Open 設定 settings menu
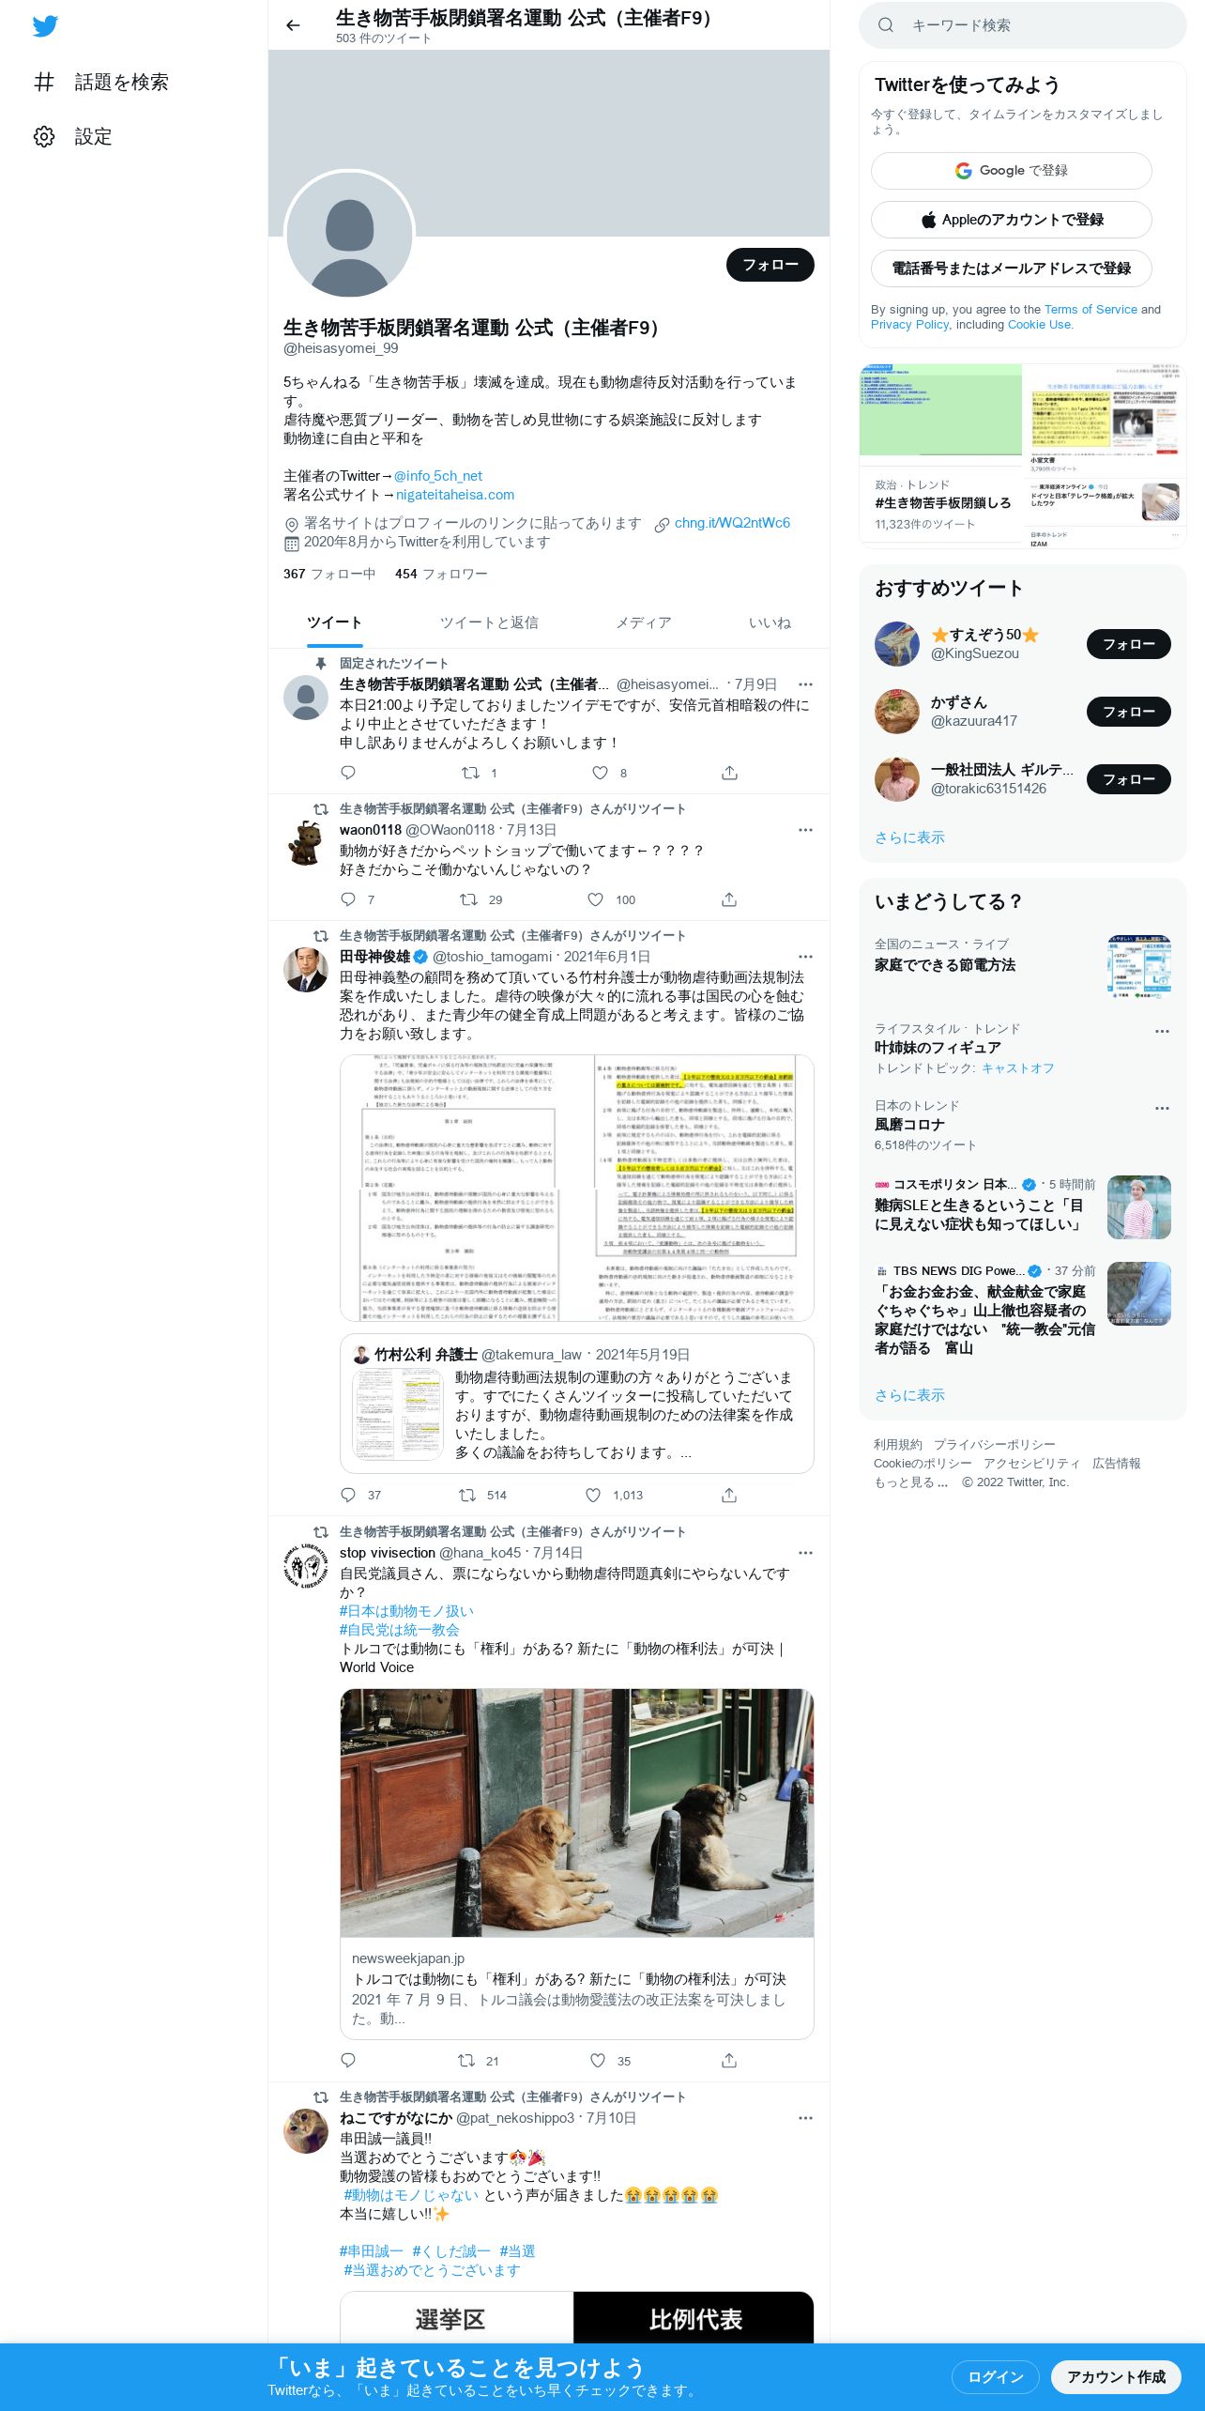This screenshot has height=2411, width=1205. (72, 136)
